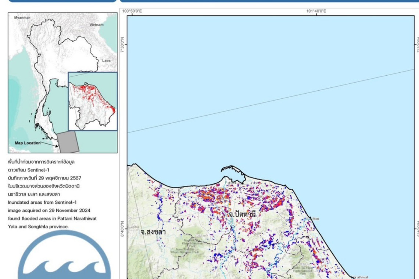The height and width of the screenshot is (279, 419).
Task: Select the Vietnam label on overview map
Action: pos(97,25)
